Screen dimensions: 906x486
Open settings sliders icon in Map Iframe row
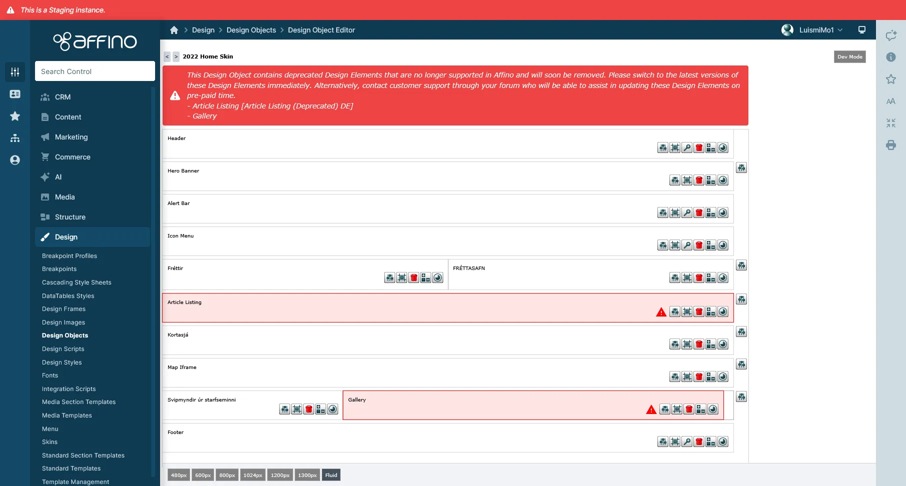[675, 376]
